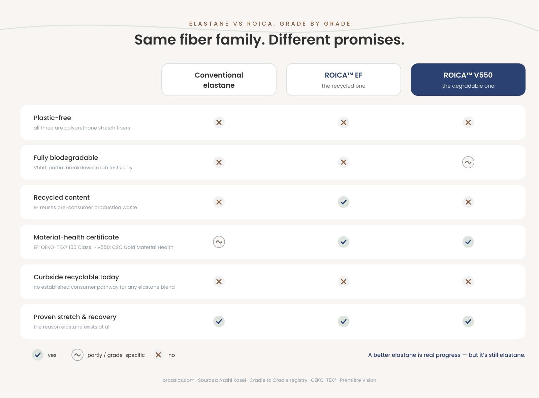Click the X icon for ROICA EF Curbside recyclable
This screenshot has height=398, width=539.
coord(344,282)
